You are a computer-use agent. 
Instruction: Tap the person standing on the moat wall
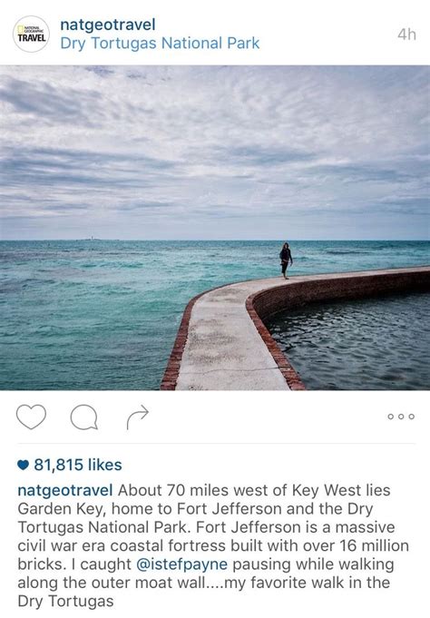coord(286,260)
